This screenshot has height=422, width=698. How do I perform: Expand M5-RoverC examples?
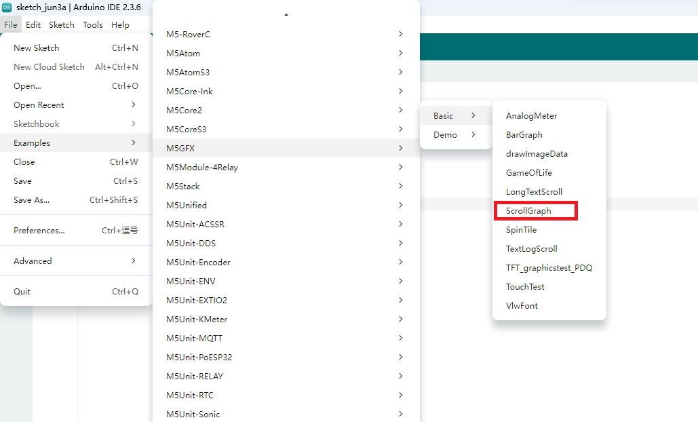pyautogui.click(x=286, y=35)
